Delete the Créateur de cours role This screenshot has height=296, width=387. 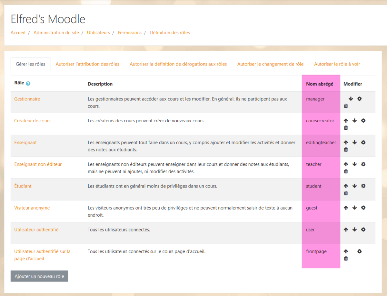[346, 128]
